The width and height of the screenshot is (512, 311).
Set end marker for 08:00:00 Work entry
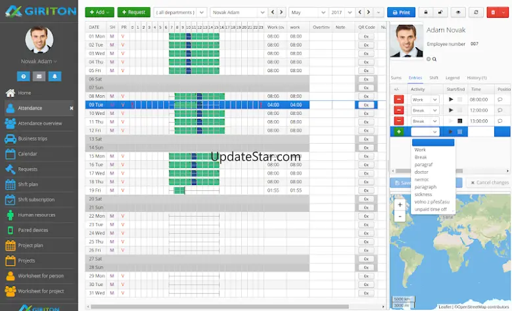[x=460, y=100]
